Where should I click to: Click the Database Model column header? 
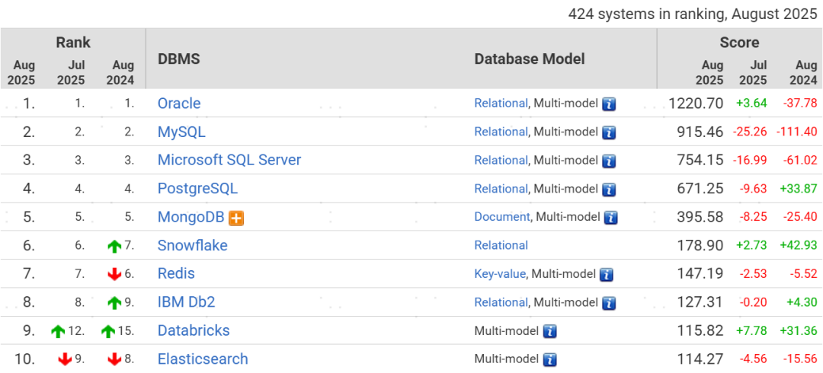(530, 59)
